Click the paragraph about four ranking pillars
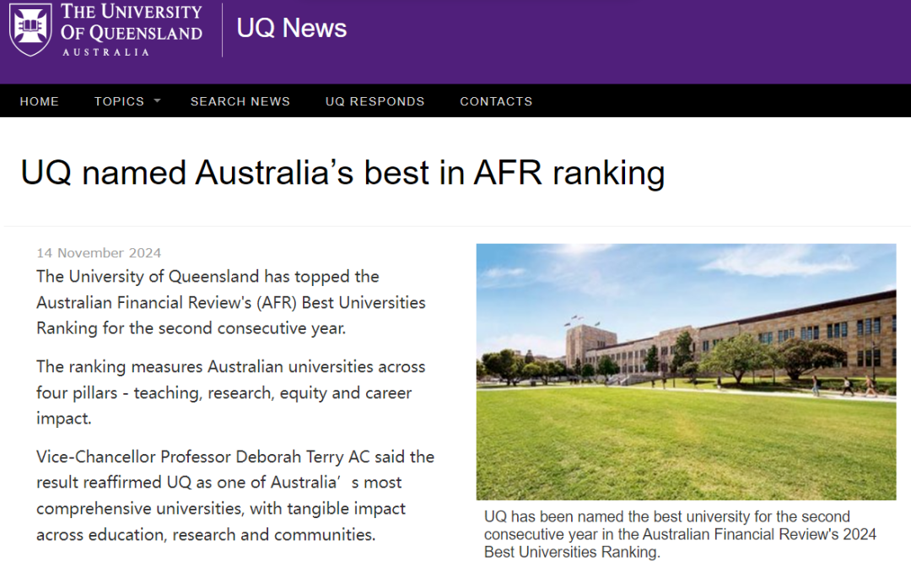 click(230, 392)
